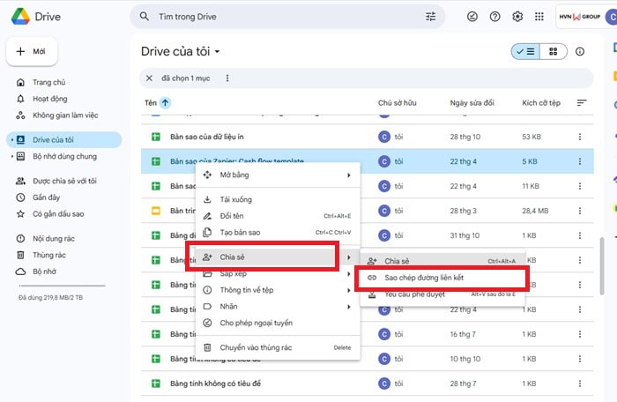Image resolution: width=617 pixels, height=402 pixels.
Task: Toggle name sort direction arrow
Action: click(x=166, y=103)
